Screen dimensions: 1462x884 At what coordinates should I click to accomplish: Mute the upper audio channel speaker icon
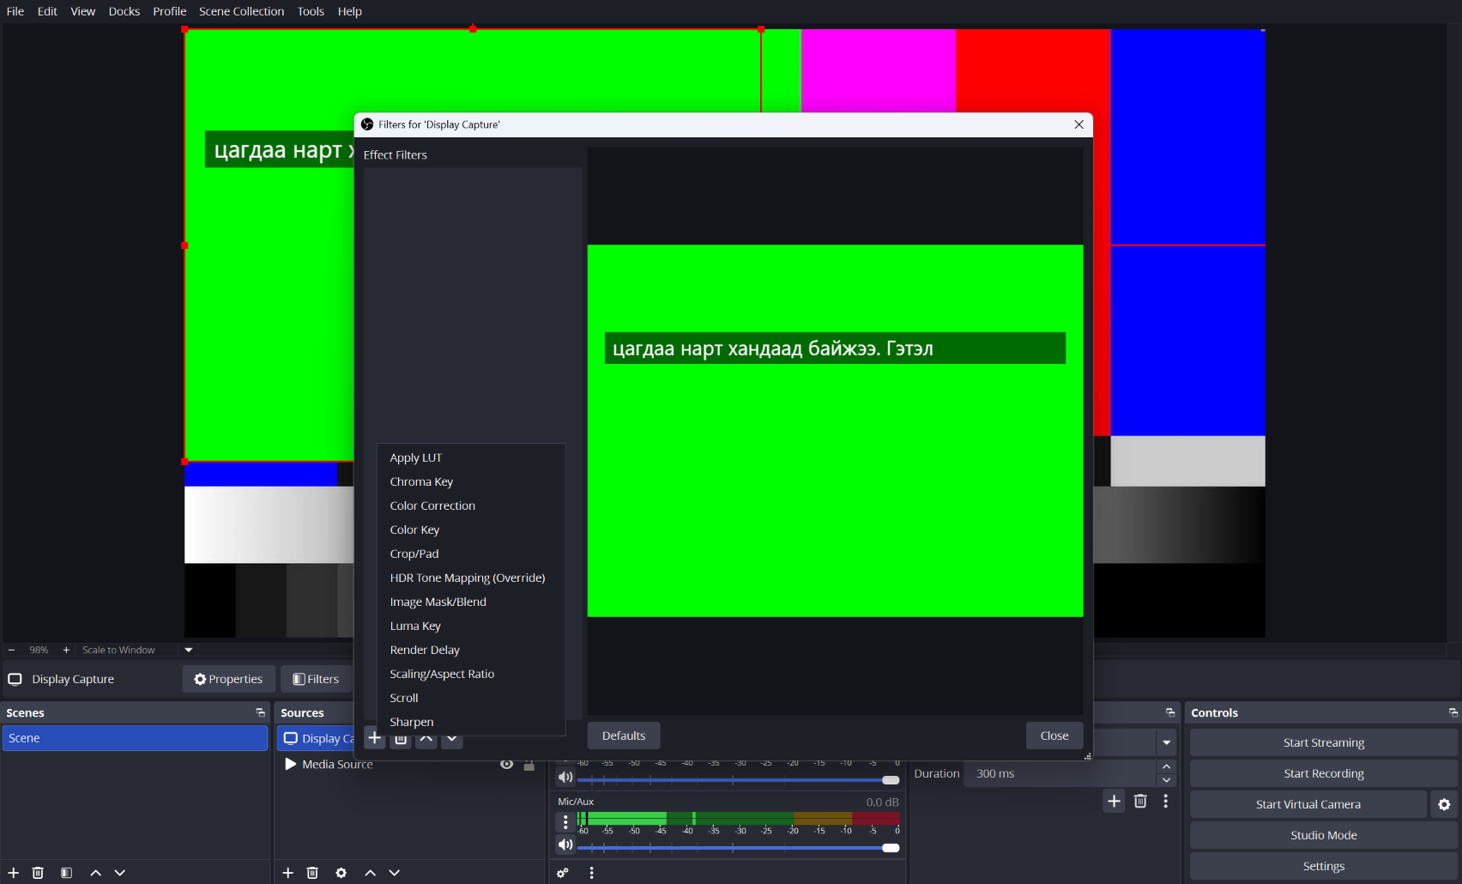coord(565,778)
